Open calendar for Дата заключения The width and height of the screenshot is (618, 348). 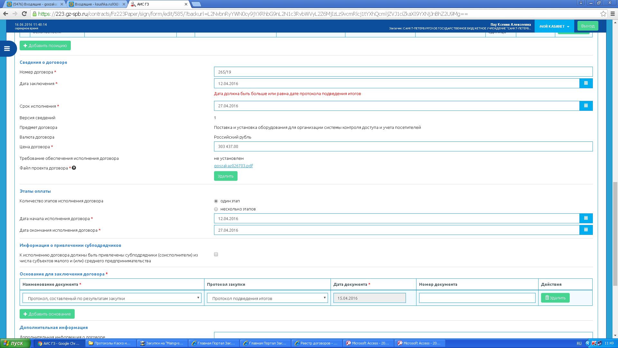point(586,83)
